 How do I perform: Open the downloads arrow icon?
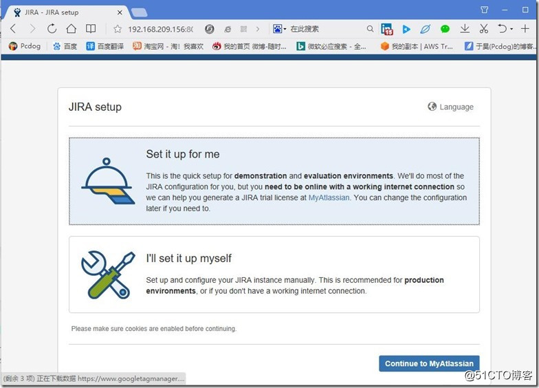[465, 29]
